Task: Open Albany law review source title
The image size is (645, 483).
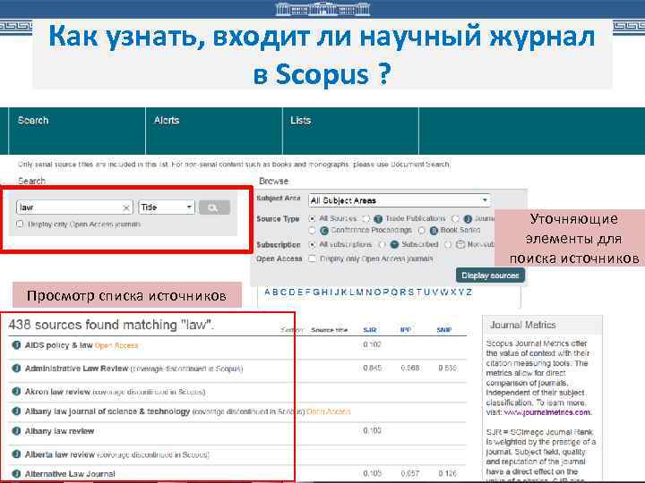Action: (60, 431)
